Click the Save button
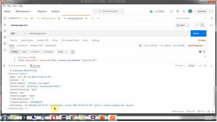 [x=181, y=25]
